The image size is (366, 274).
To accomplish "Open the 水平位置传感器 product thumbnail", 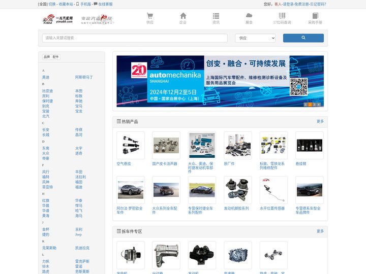I will [273, 190].
